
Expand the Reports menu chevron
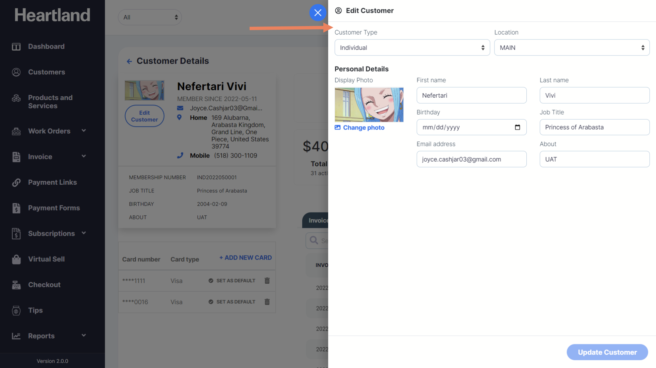83,335
